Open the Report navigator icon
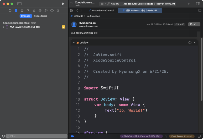The height and width of the screenshot is (139, 203). (x=58, y=10)
